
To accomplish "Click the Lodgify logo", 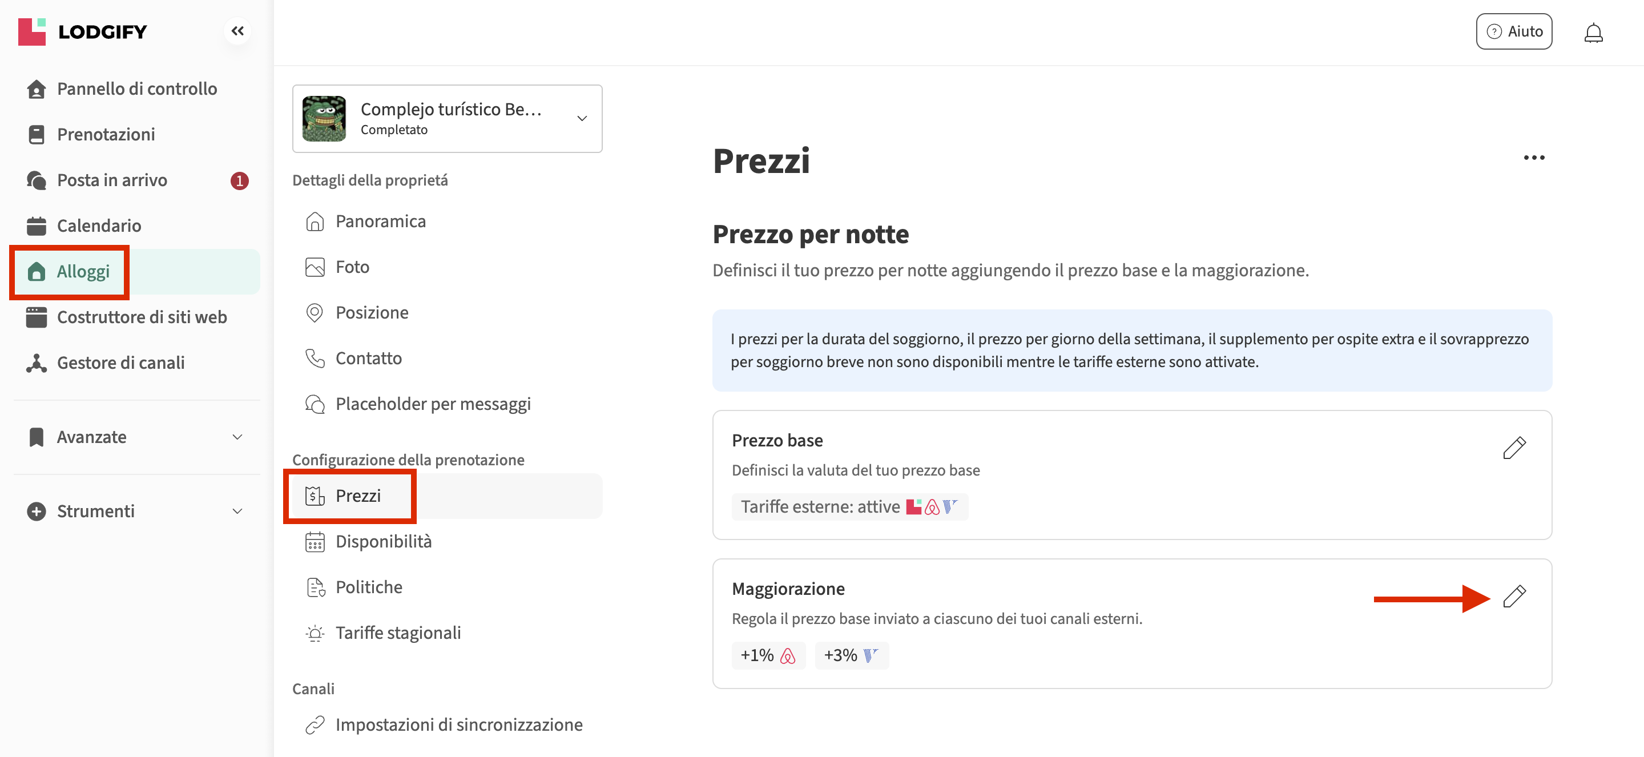I will point(83,31).
